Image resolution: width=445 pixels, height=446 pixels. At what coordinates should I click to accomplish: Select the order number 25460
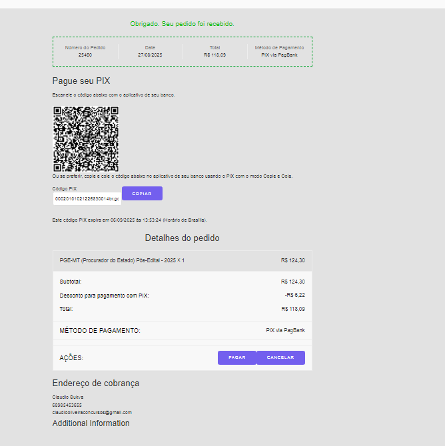coord(85,55)
